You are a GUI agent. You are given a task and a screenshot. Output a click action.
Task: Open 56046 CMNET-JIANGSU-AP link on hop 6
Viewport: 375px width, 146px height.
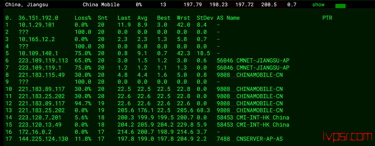253,60
